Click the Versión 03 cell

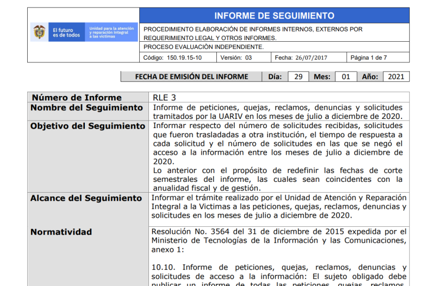pyautogui.click(x=244, y=58)
